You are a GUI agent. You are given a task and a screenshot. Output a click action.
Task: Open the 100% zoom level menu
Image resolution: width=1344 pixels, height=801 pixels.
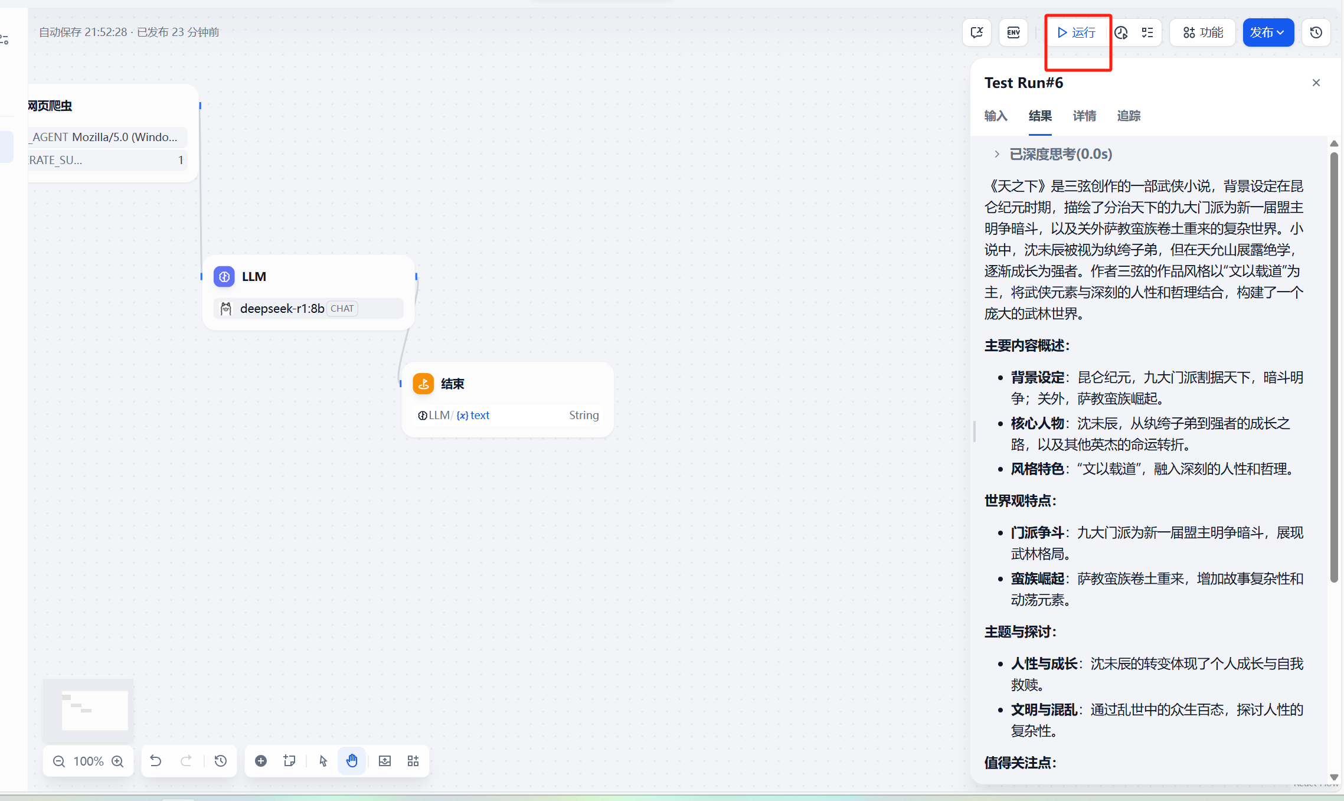point(89,761)
